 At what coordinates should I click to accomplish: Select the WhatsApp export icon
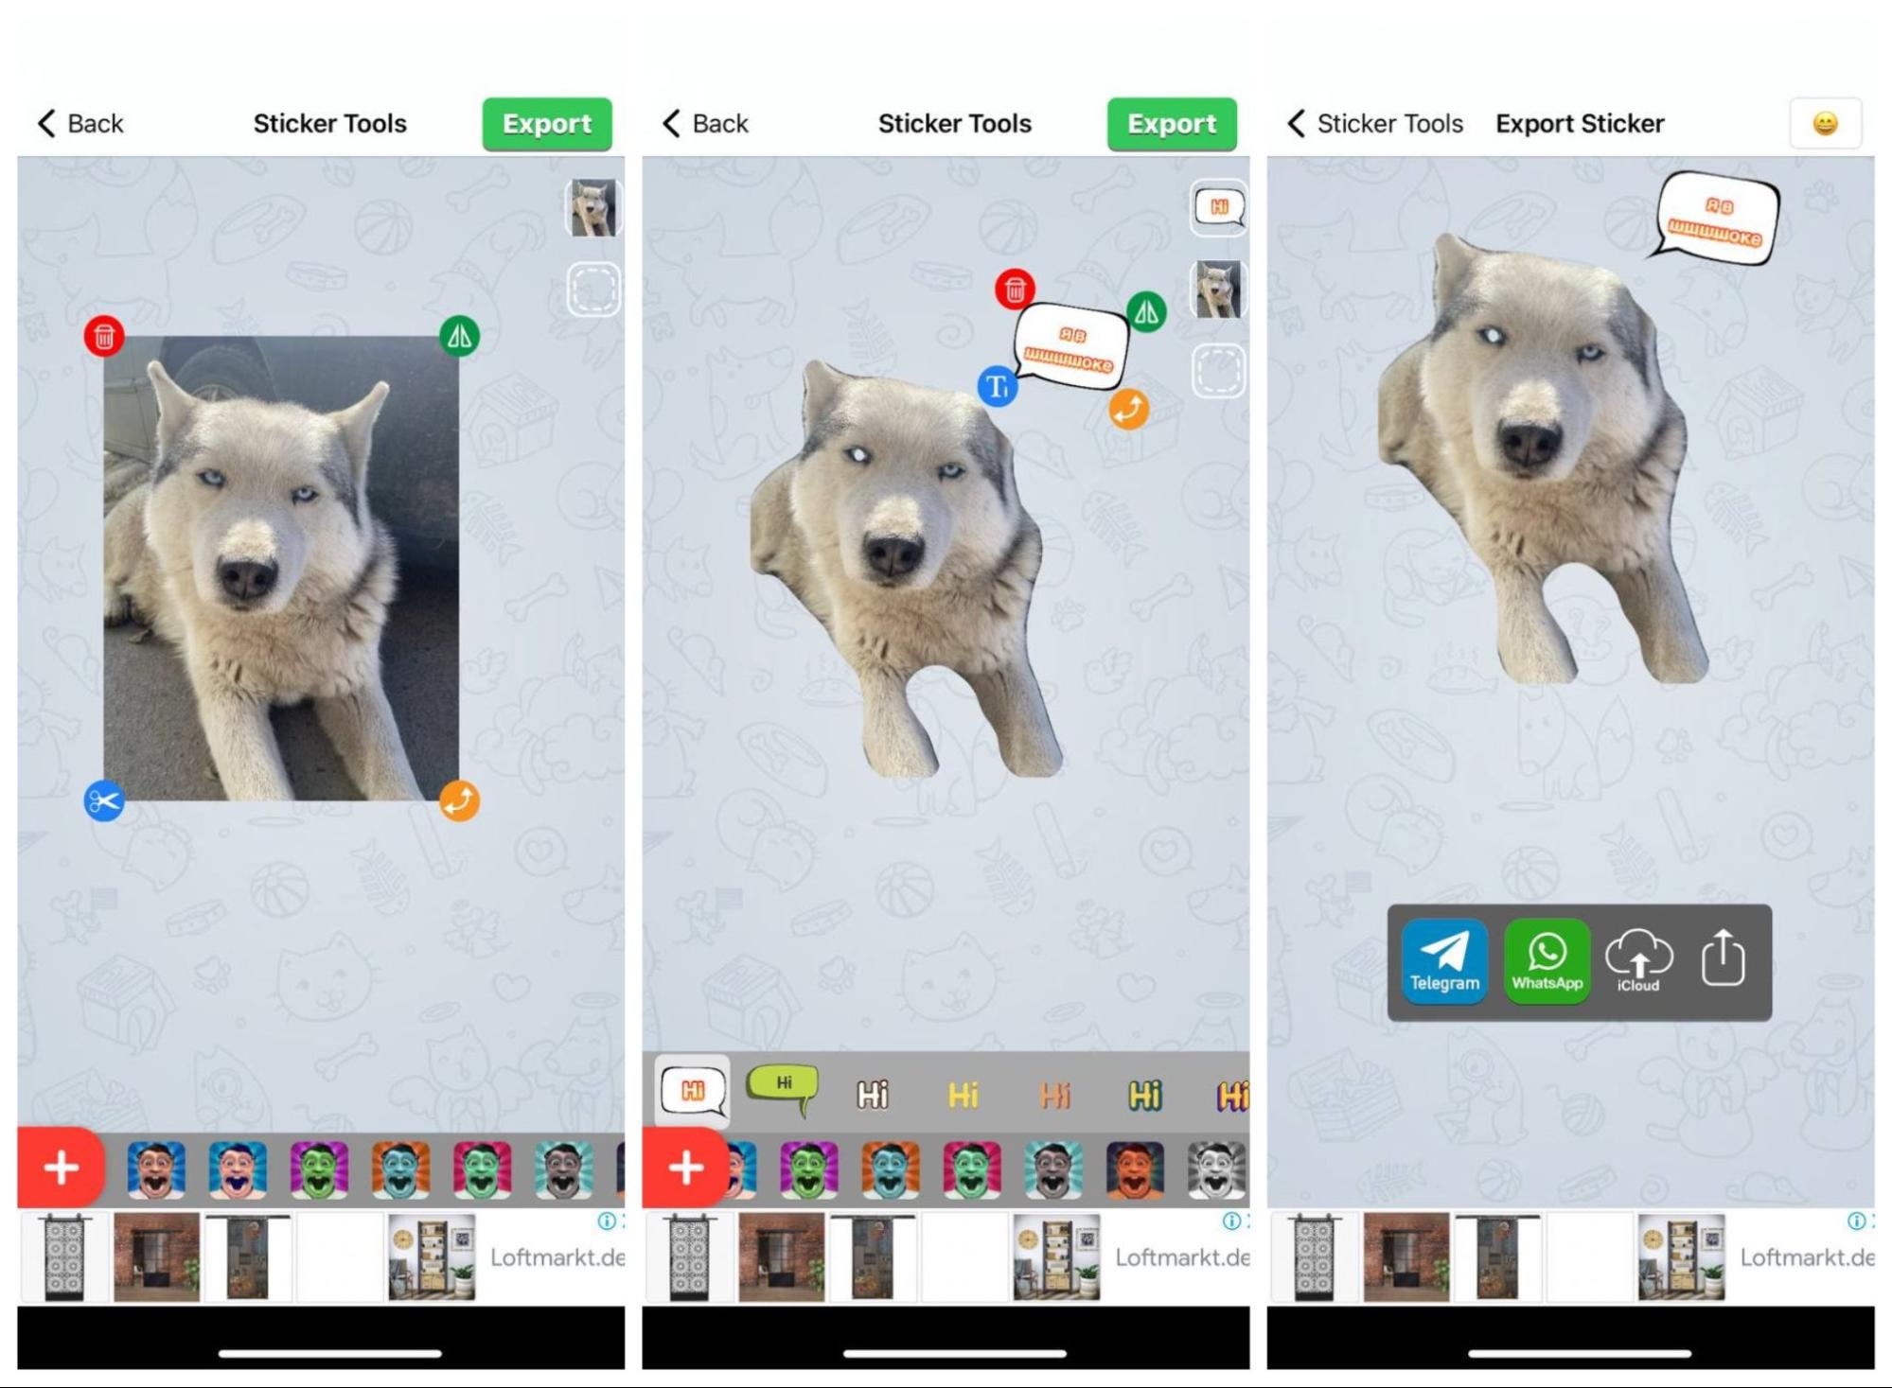click(x=1546, y=962)
